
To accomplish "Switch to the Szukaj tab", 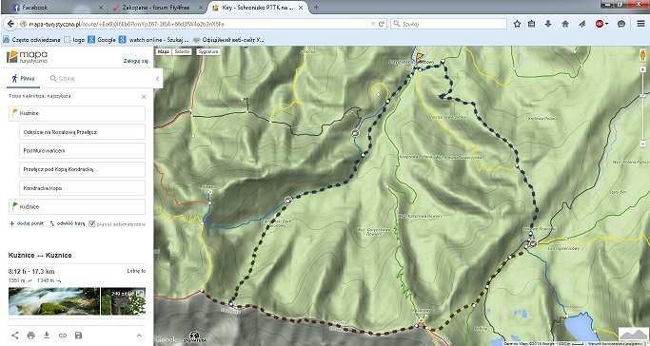I will tap(62, 78).
